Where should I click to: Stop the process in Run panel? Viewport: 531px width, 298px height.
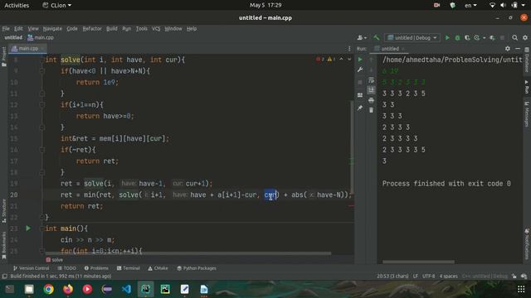(x=360, y=82)
